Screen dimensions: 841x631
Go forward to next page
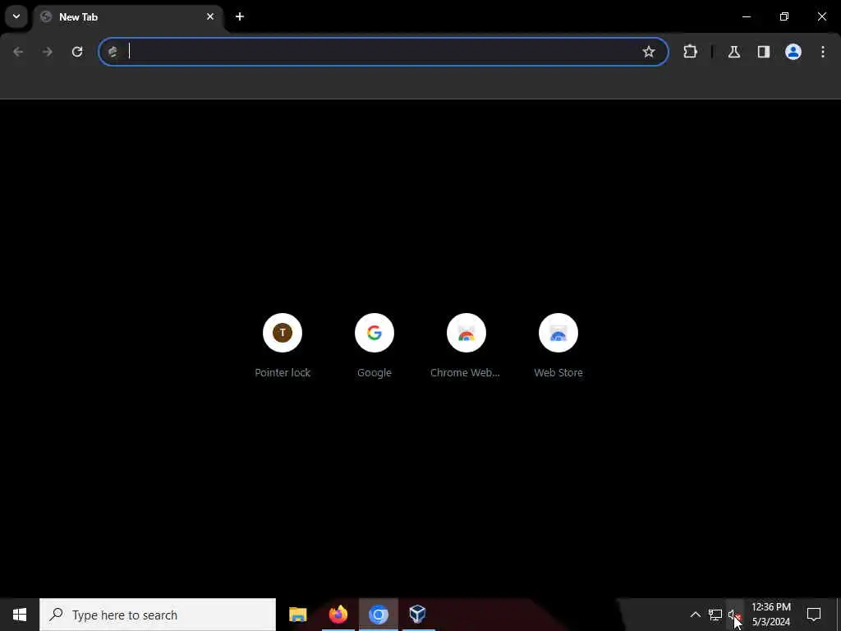click(x=48, y=52)
